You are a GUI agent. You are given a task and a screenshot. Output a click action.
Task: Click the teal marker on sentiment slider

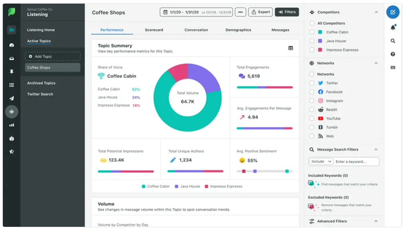[x=287, y=171]
